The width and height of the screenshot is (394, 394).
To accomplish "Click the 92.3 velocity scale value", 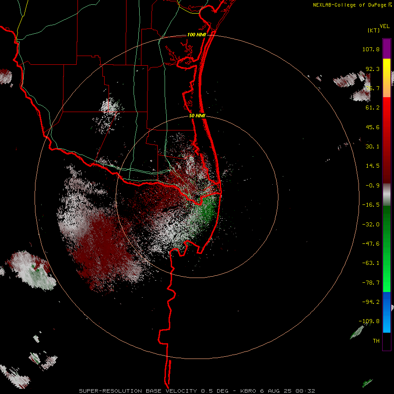I will [x=373, y=69].
